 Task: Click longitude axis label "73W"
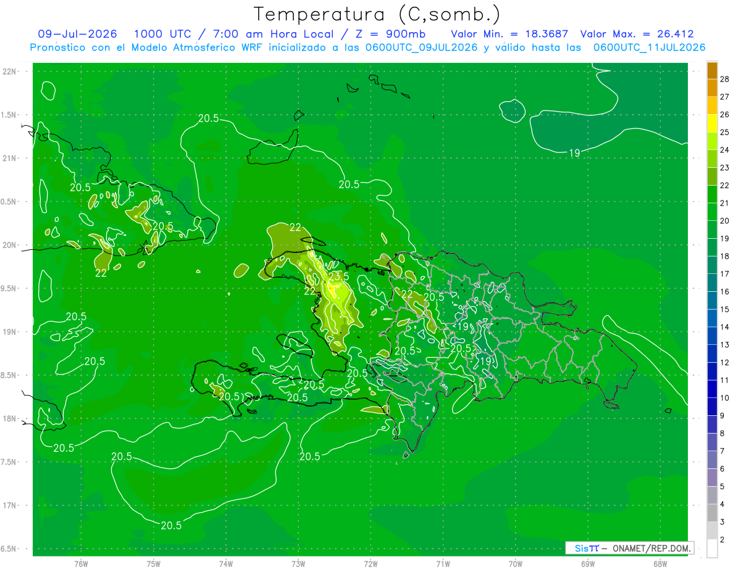click(x=298, y=563)
